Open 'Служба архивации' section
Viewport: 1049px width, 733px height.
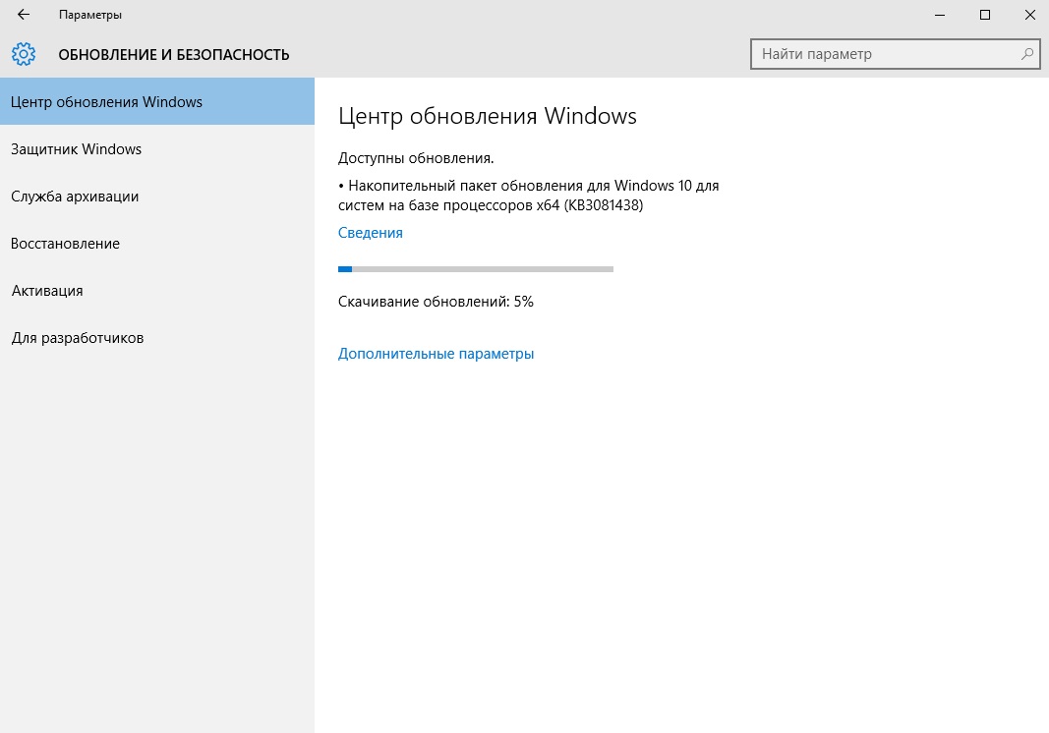(x=157, y=197)
